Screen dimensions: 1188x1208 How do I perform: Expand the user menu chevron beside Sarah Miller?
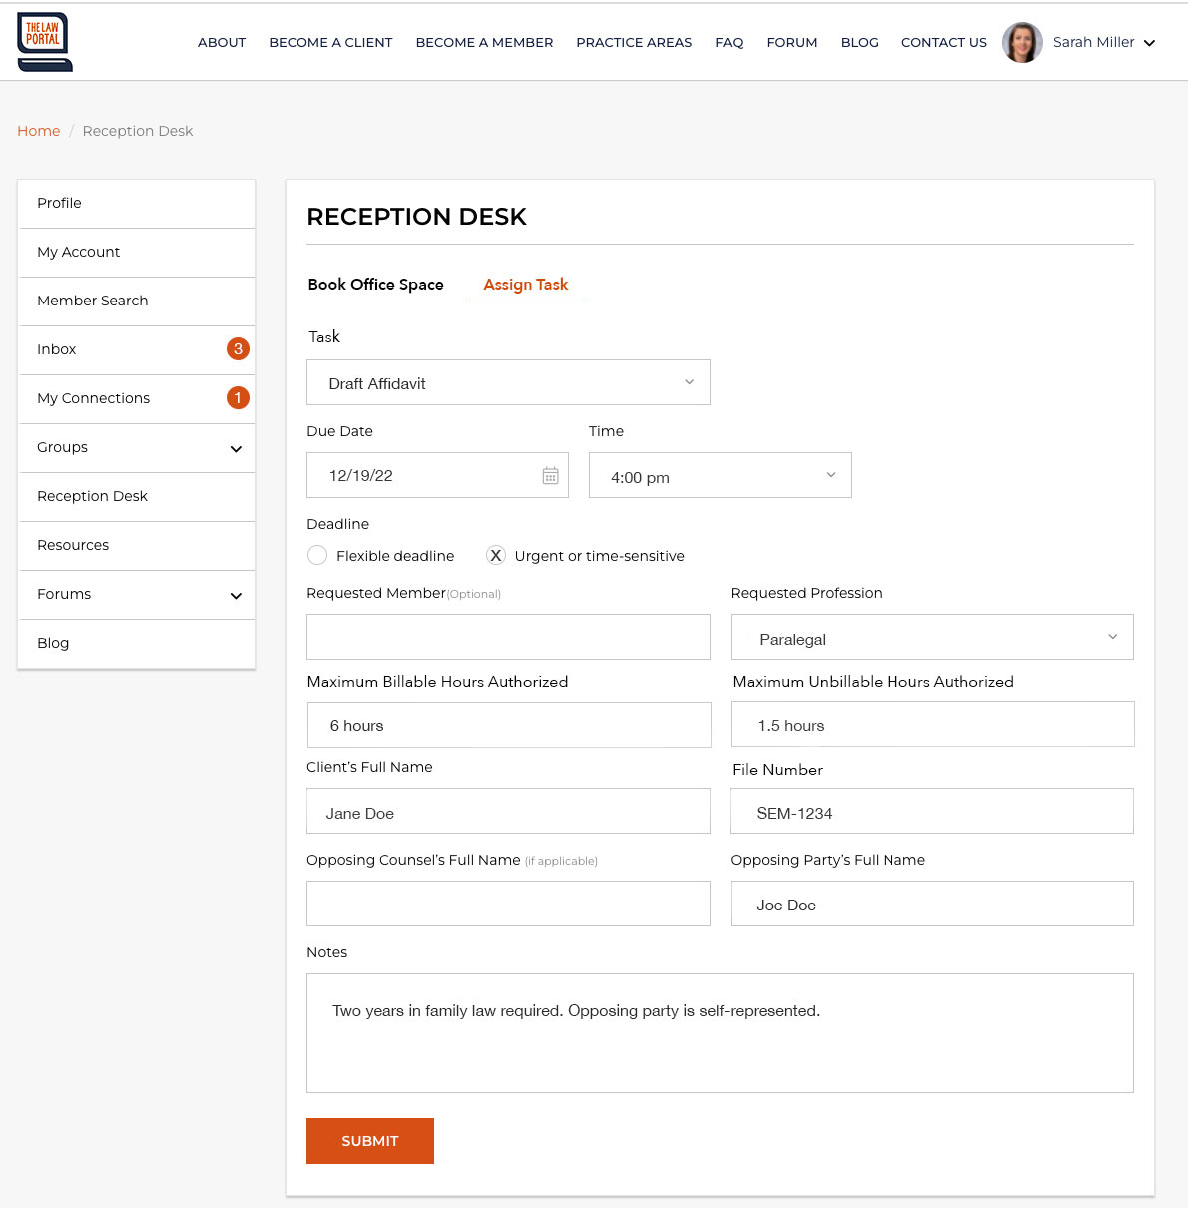[x=1149, y=43]
